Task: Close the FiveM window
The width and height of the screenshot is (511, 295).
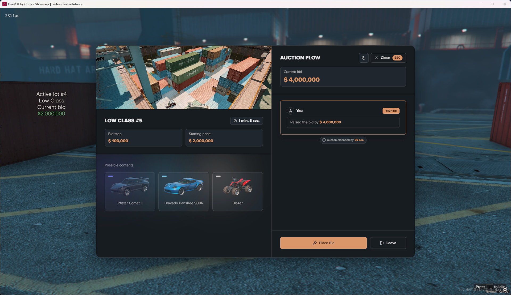Action: [x=505, y=4]
